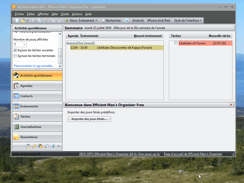Click the print preview icon

pos(40,21)
